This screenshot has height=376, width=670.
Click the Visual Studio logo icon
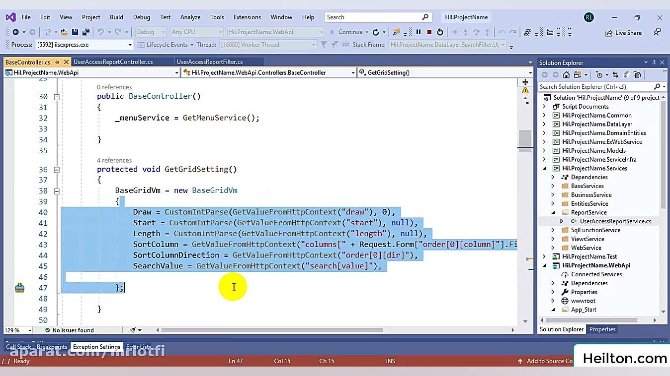[x=10, y=17]
